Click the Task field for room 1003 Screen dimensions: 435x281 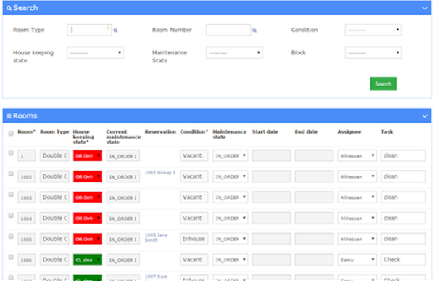click(403, 197)
